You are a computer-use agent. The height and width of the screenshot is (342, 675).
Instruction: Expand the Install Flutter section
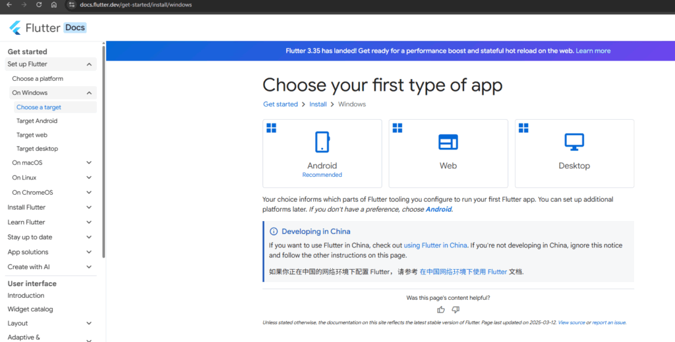89,207
